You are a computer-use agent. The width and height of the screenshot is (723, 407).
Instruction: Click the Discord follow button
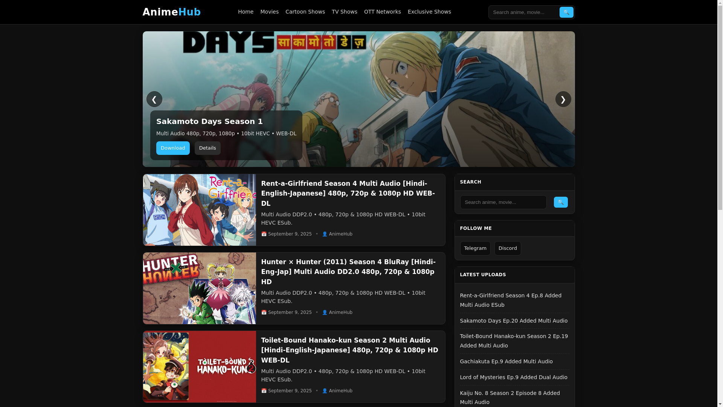tap(508, 248)
